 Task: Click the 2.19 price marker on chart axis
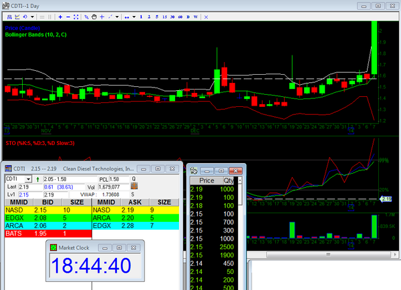pos(386,198)
